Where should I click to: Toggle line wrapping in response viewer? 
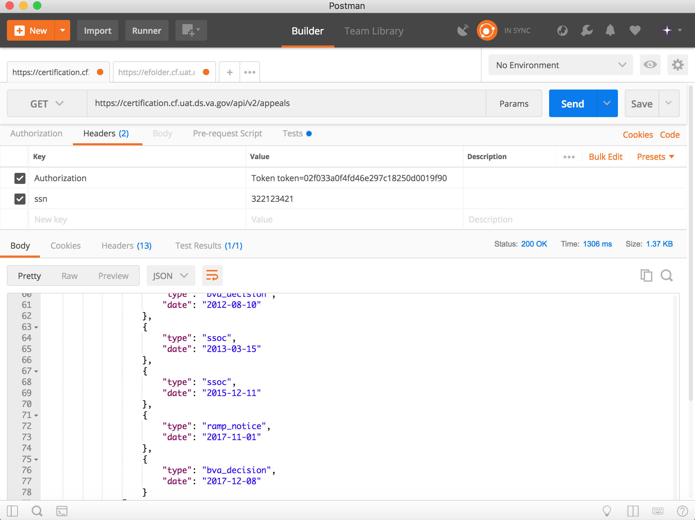(x=212, y=275)
